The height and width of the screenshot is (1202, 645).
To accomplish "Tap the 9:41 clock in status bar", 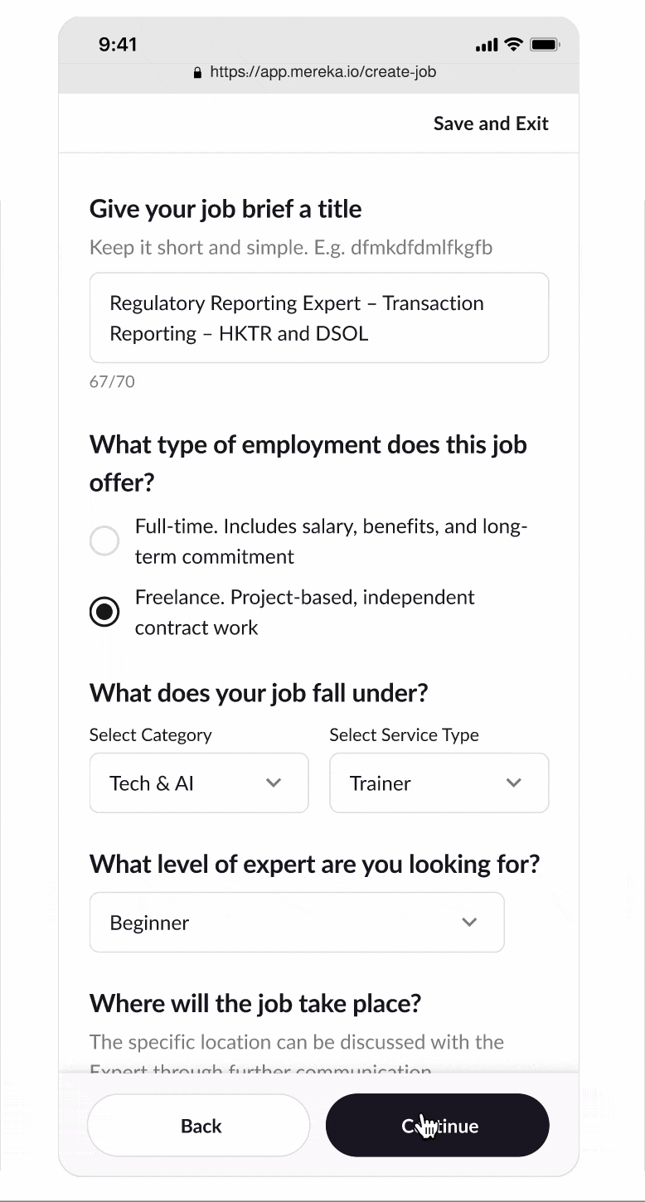I will click(x=118, y=45).
